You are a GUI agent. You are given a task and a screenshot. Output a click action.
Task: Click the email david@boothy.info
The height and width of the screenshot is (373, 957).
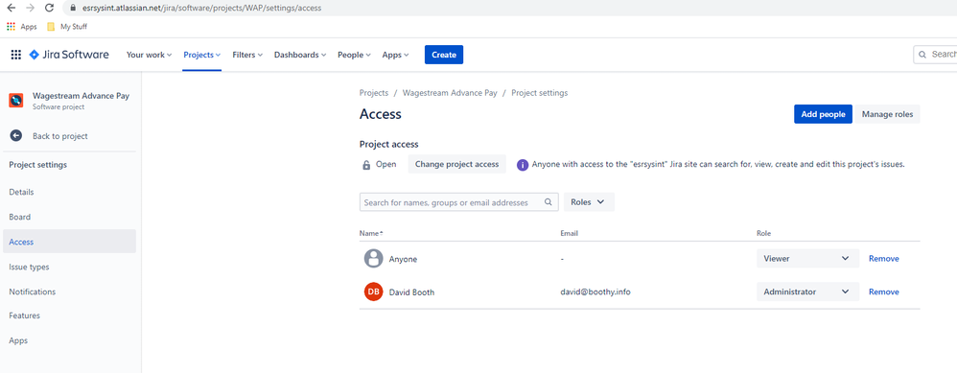pyautogui.click(x=595, y=291)
